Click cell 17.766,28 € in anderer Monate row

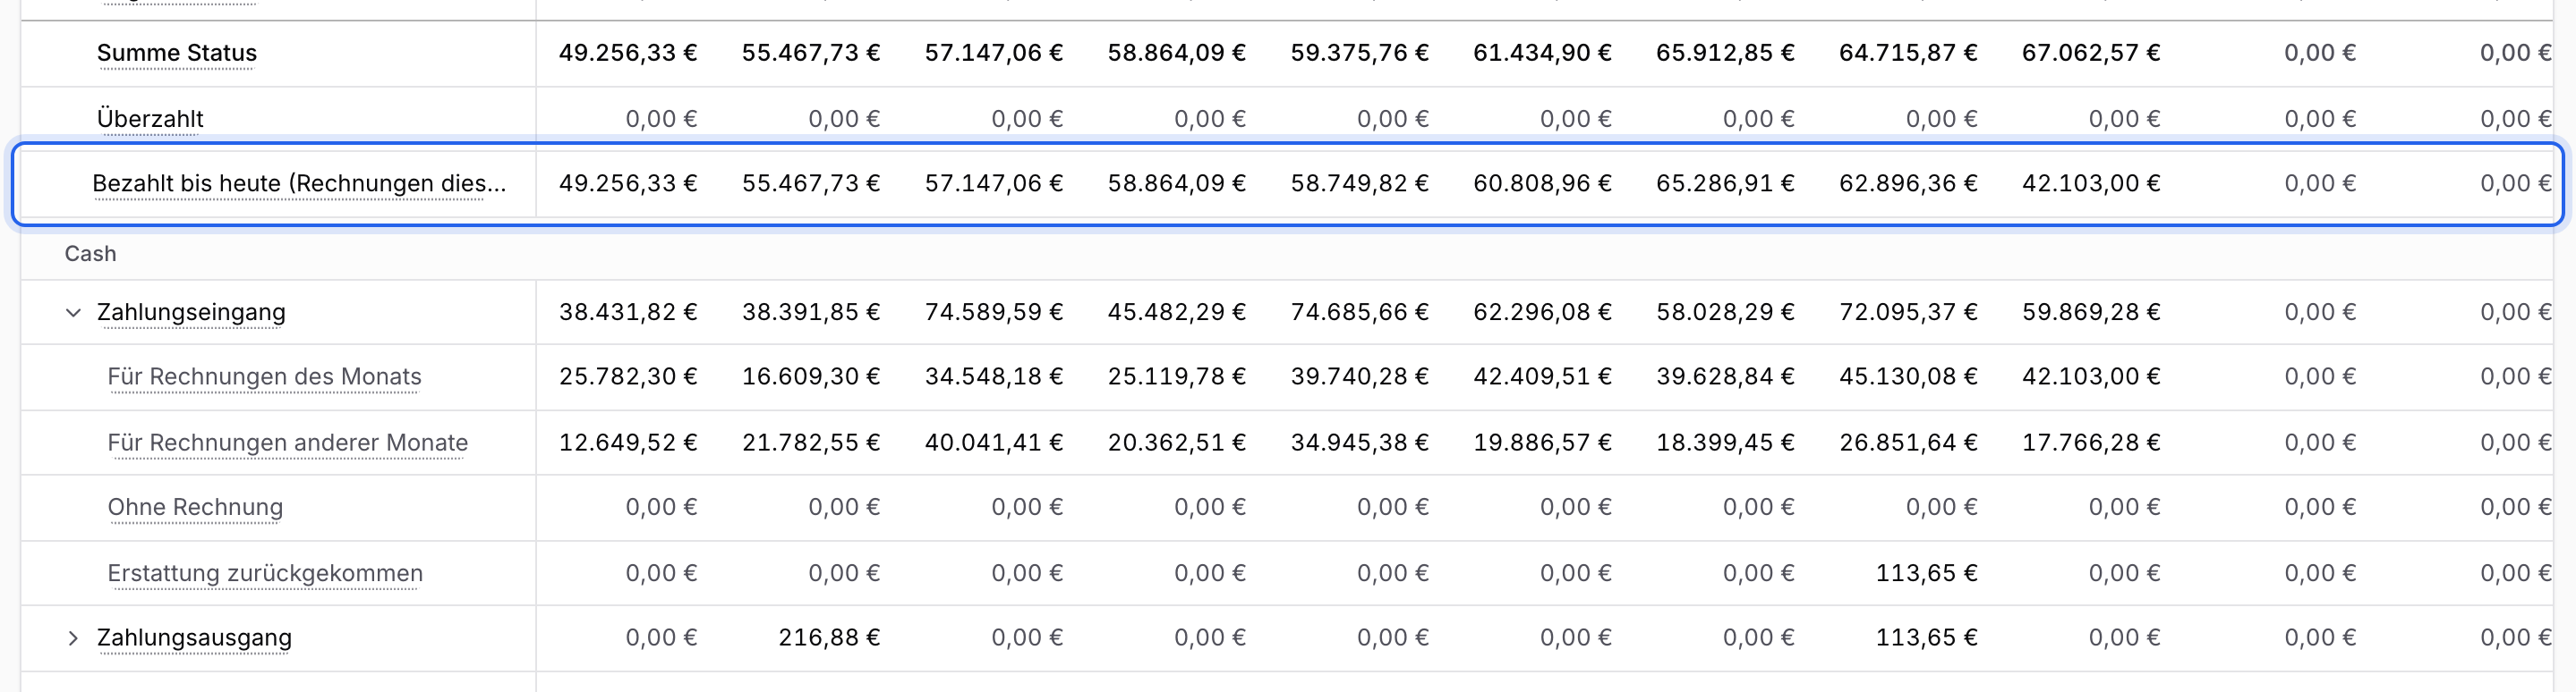tap(2091, 443)
